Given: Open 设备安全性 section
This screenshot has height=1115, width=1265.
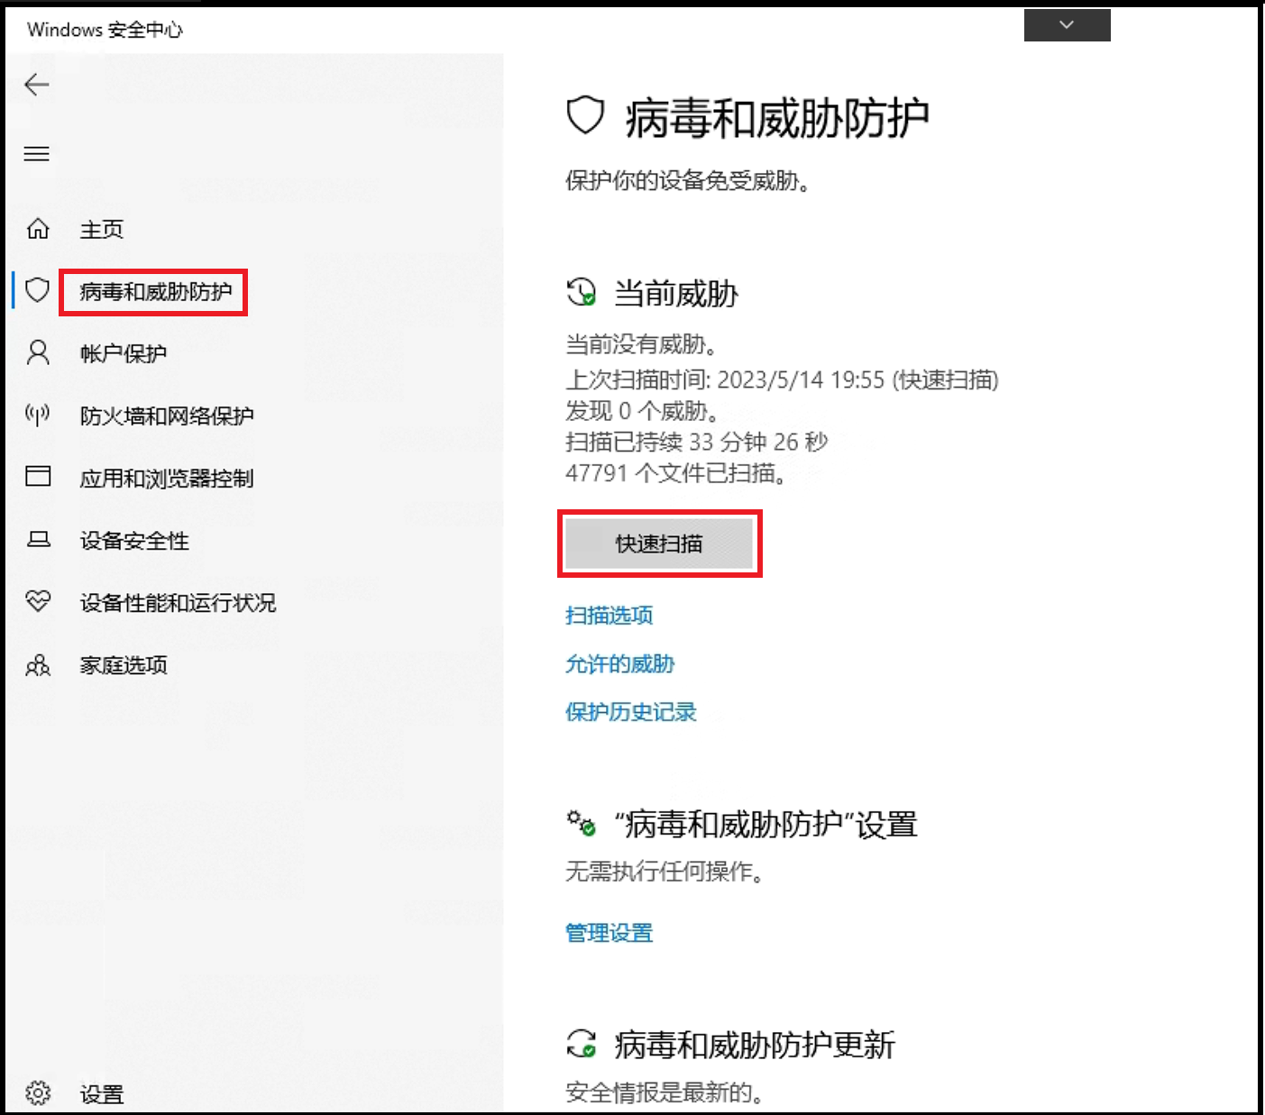Looking at the screenshot, I should pyautogui.click(x=134, y=541).
